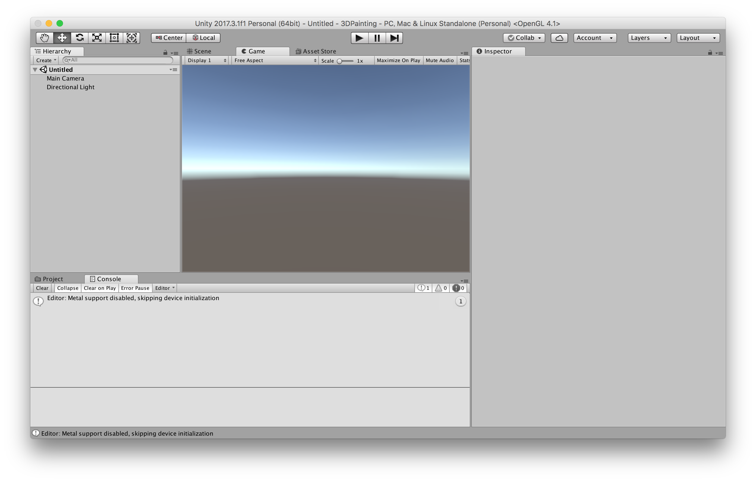The width and height of the screenshot is (756, 482).
Task: Click the Scale tool icon
Action: point(96,37)
